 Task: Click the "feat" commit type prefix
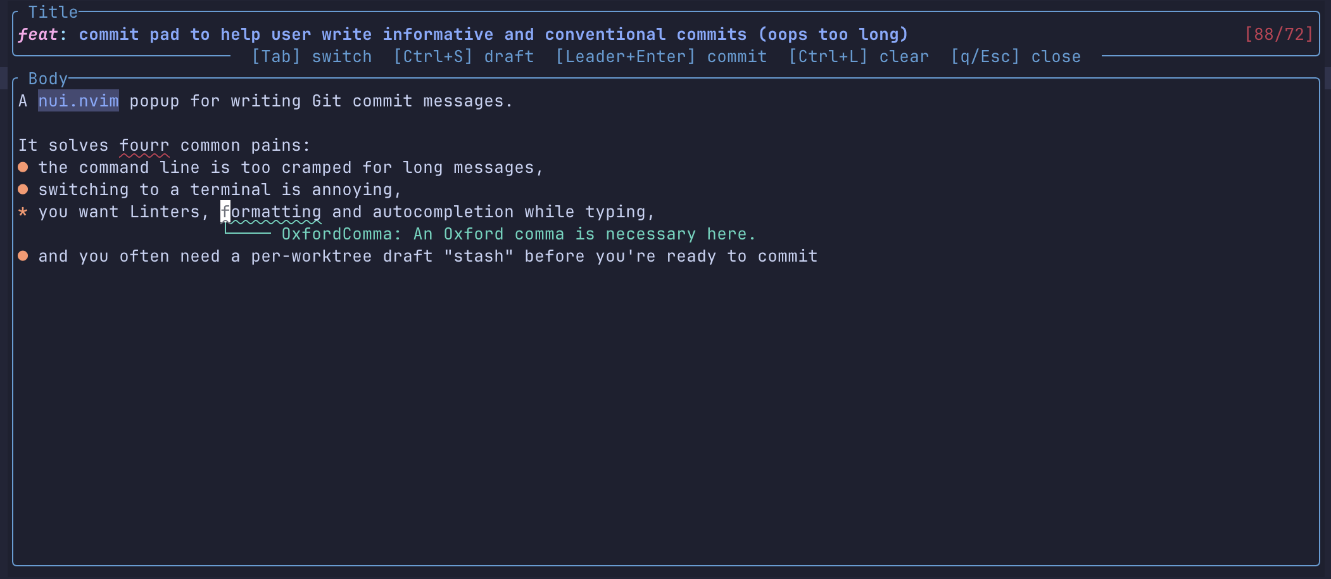coord(38,34)
